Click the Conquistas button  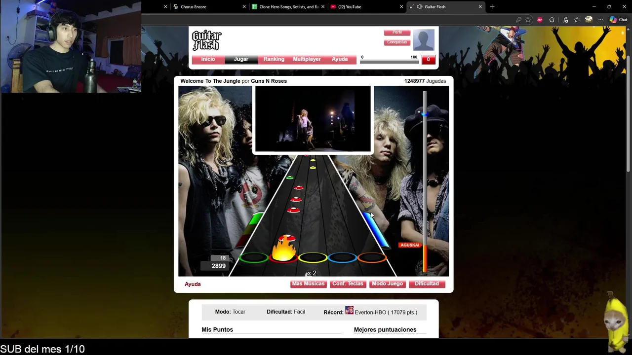[397, 42]
